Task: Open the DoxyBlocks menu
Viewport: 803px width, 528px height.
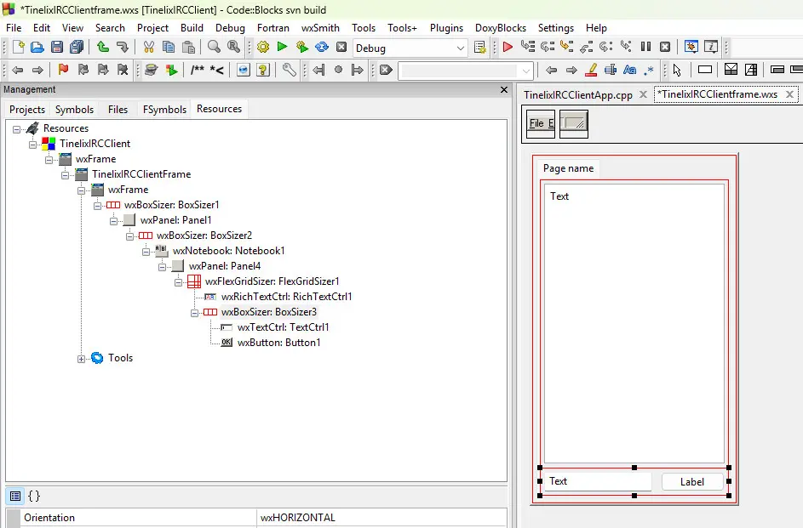Action: pyautogui.click(x=501, y=27)
